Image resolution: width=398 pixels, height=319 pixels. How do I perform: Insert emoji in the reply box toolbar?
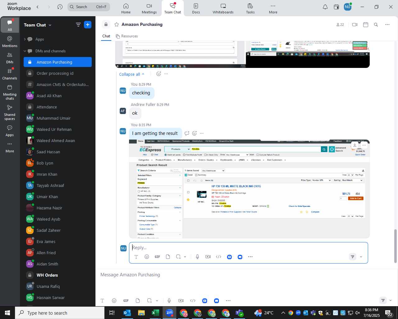point(147,257)
